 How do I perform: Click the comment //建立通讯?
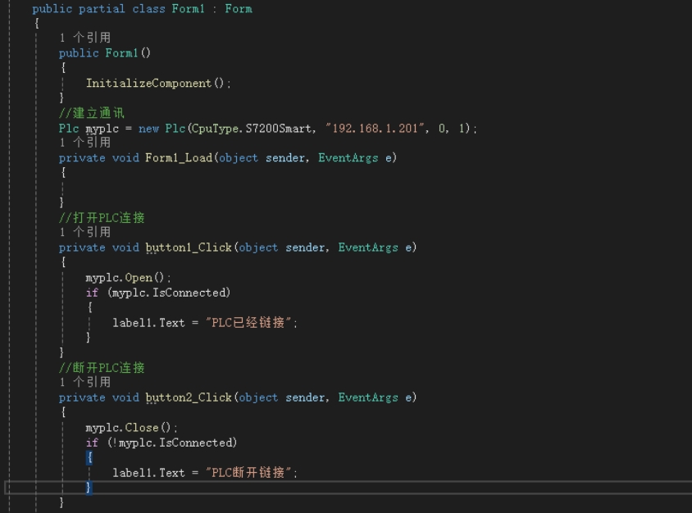(x=91, y=113)
